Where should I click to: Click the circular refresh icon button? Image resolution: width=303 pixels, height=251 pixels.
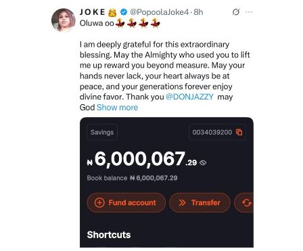[244, 202]
